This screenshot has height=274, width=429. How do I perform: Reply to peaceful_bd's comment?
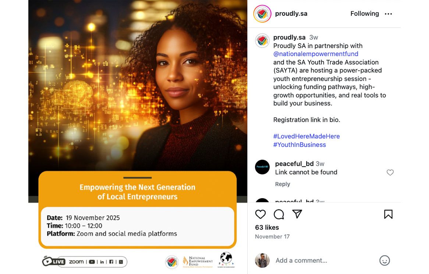click(282, 184)
